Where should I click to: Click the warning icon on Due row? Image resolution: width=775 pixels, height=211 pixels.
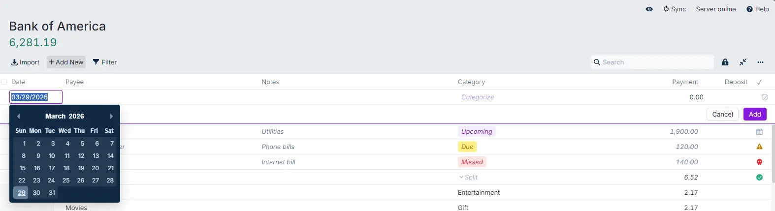[759, 147]
